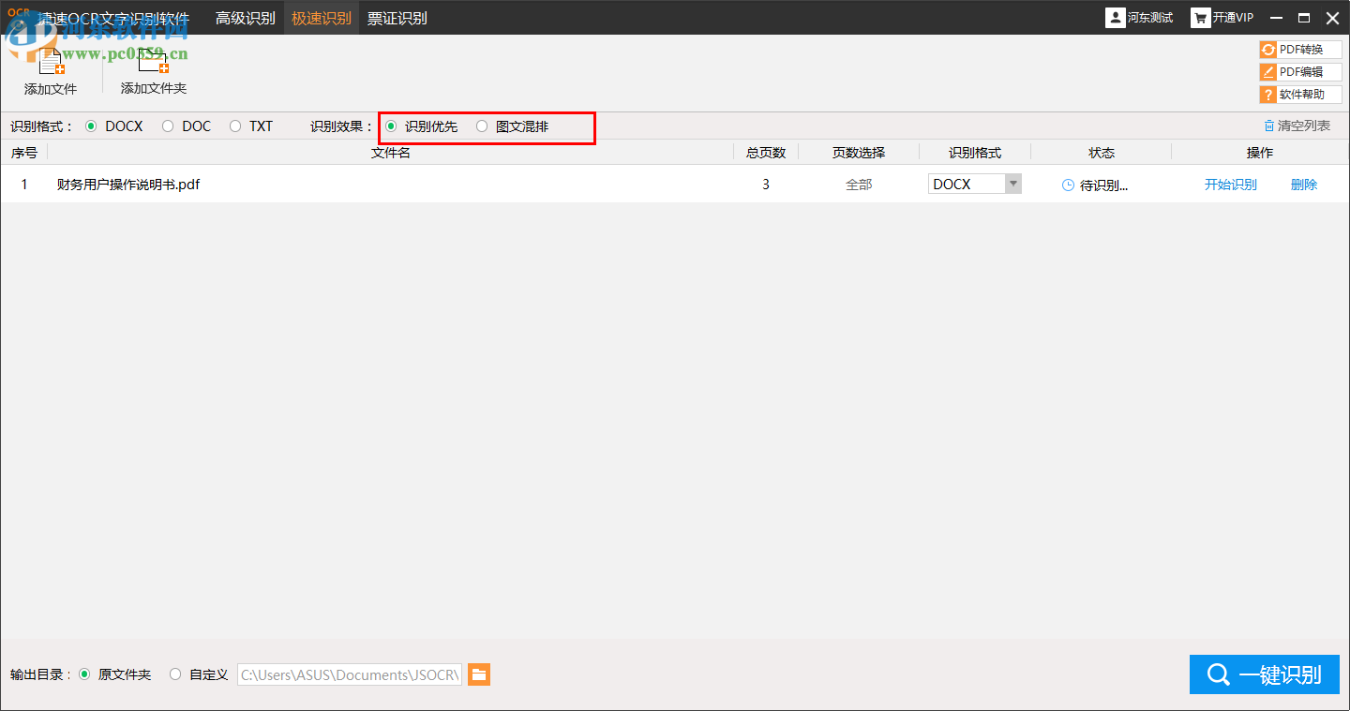Select TXT output format
Screen dimensions: 1350x711
(234, 126)
